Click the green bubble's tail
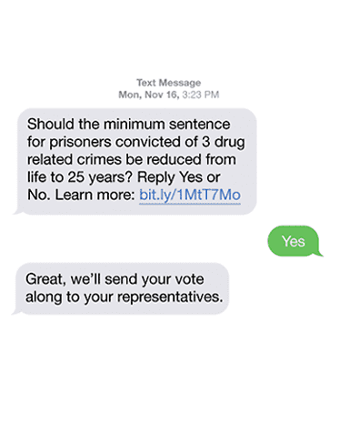 [319, 253]
